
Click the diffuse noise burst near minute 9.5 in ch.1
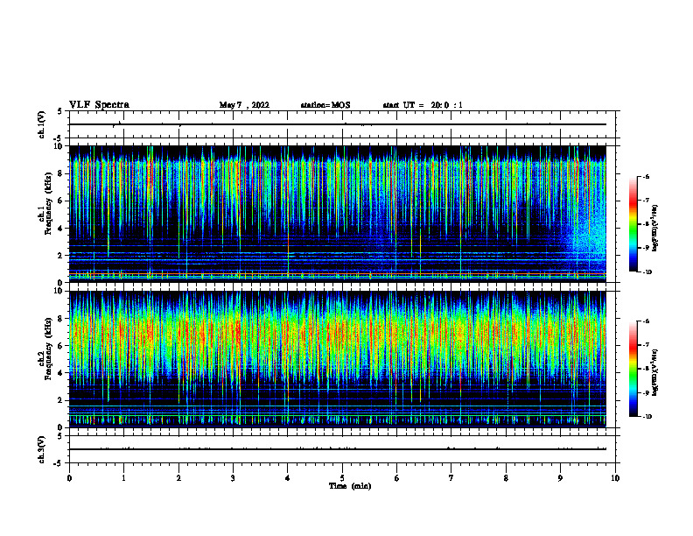tap(585, 239)
